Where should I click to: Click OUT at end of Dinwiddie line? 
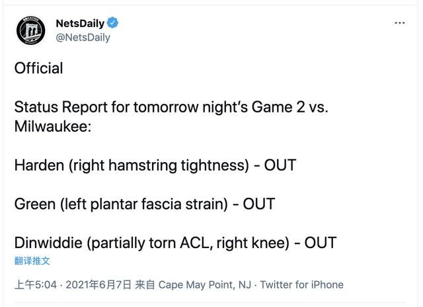coord(321,243)
